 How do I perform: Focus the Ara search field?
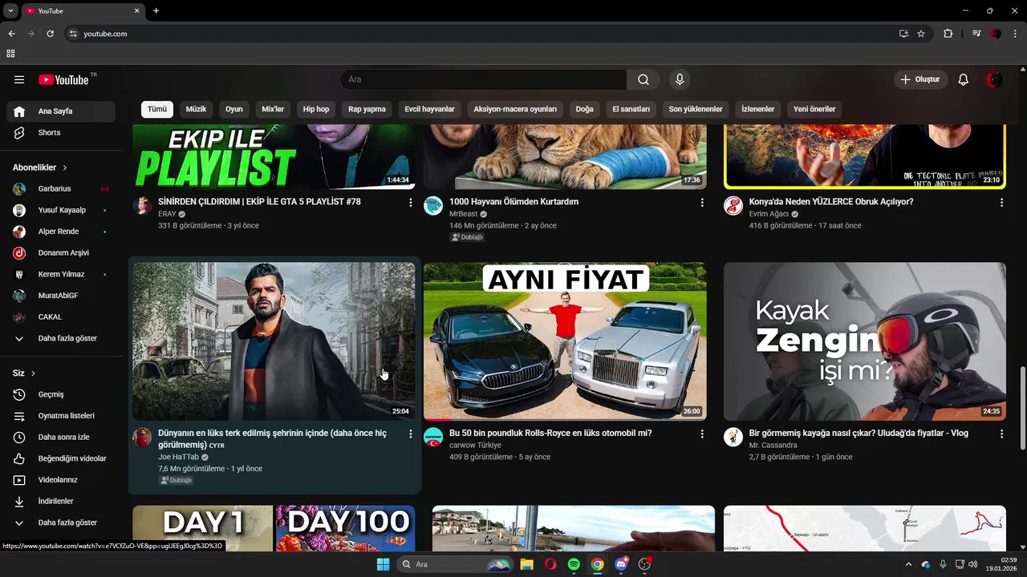[x=484, y=79]
